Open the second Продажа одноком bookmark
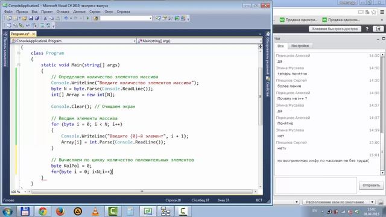 click(341, 20)
